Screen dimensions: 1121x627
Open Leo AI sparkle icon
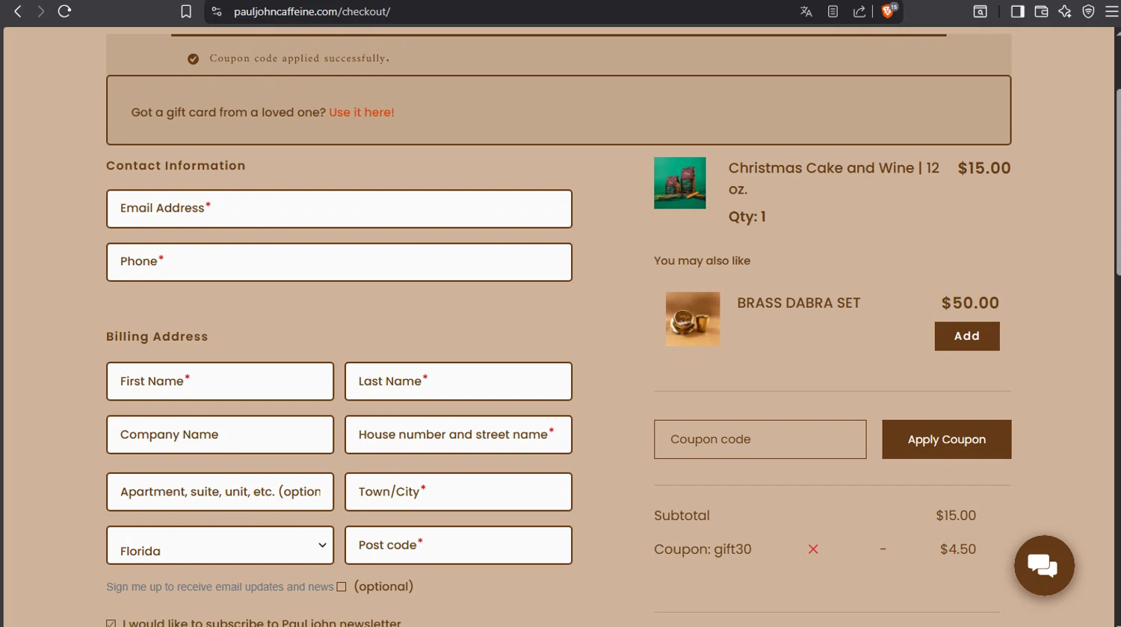pos(1065,11)
